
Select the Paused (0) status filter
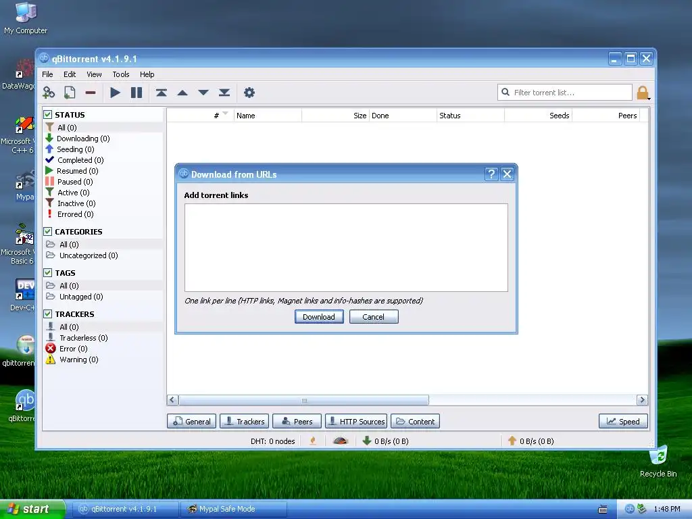[75, 182]
